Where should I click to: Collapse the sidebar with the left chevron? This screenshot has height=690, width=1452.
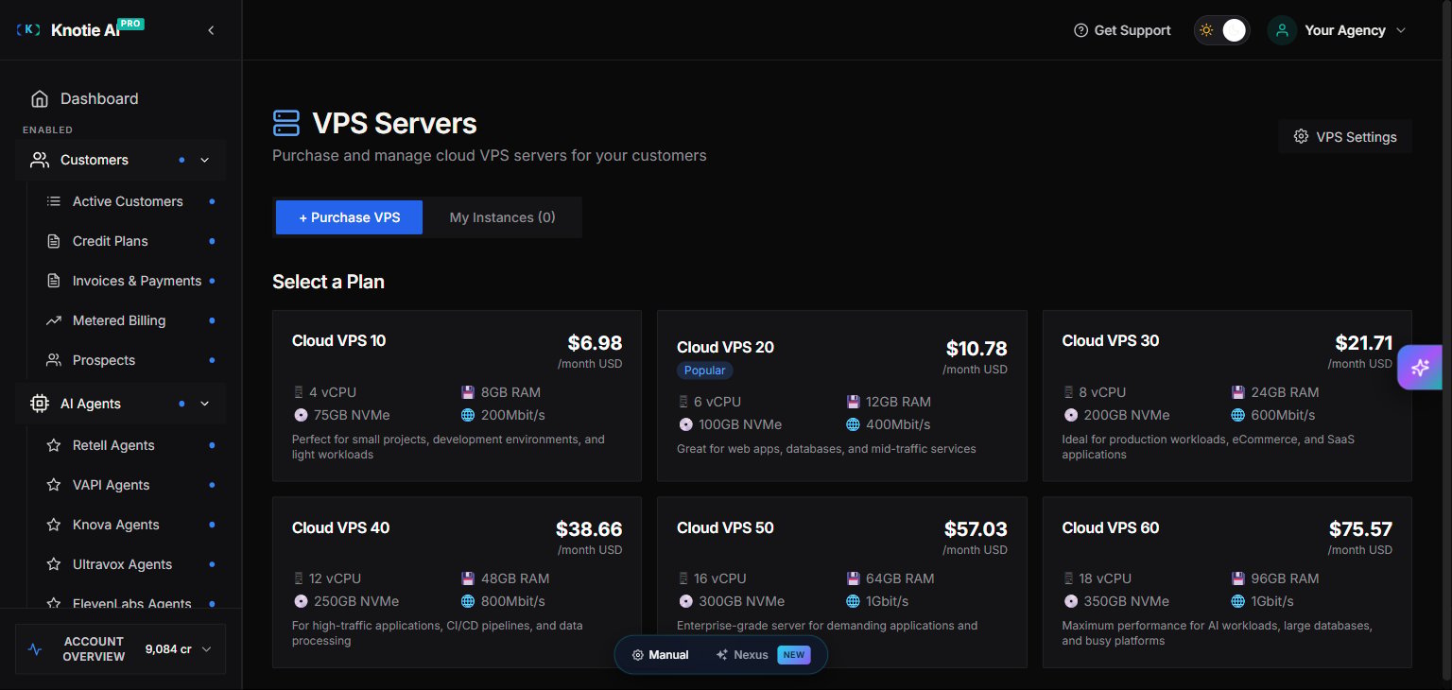(x=211, y=30)
